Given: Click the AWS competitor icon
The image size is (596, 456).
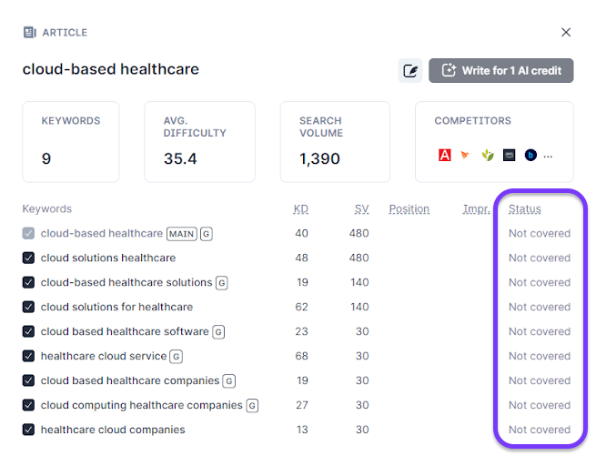Looking at the screenshot, I should (510, 156).
